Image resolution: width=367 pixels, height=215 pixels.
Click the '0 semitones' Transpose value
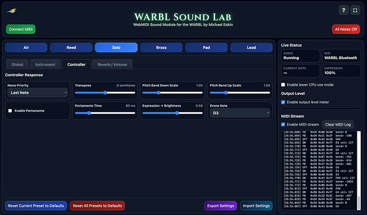[x=126, y=85]
